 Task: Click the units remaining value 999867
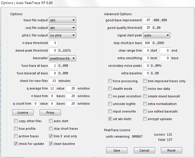137,136
